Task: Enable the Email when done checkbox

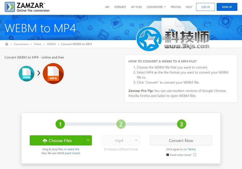Action: point(195,155)
